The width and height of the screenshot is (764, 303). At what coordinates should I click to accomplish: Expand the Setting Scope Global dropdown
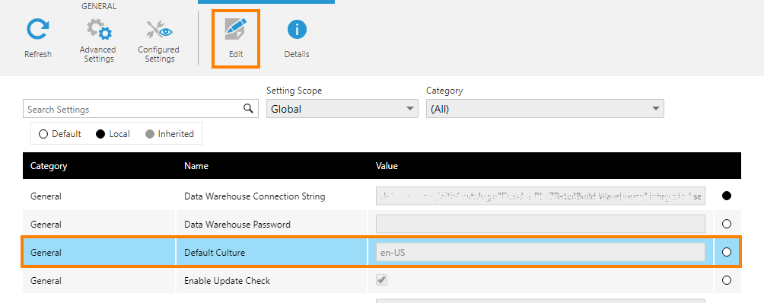[342, 109]
